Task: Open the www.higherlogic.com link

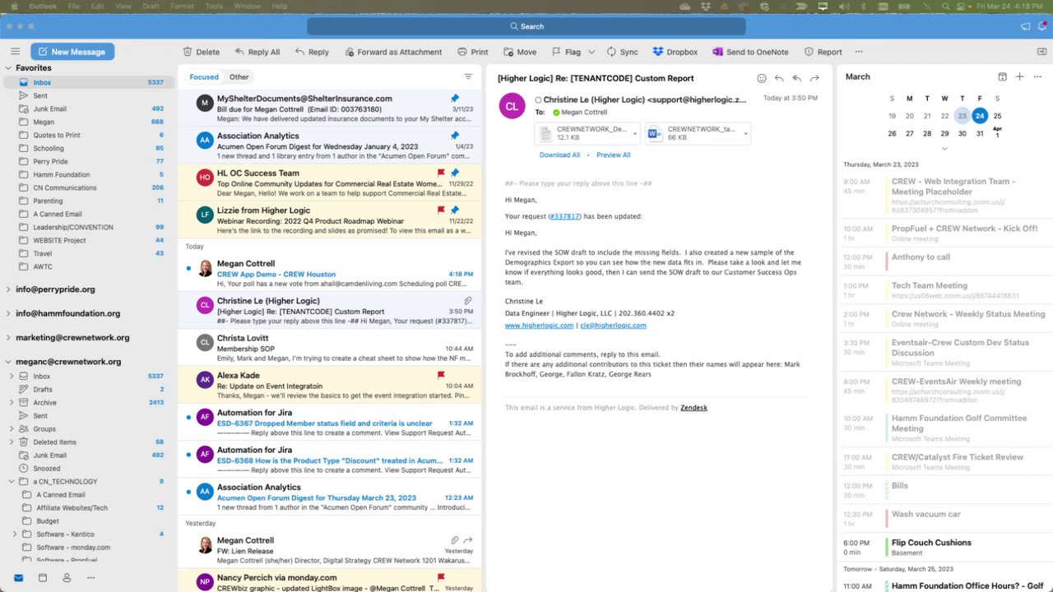Action: (x=539, y=326)
